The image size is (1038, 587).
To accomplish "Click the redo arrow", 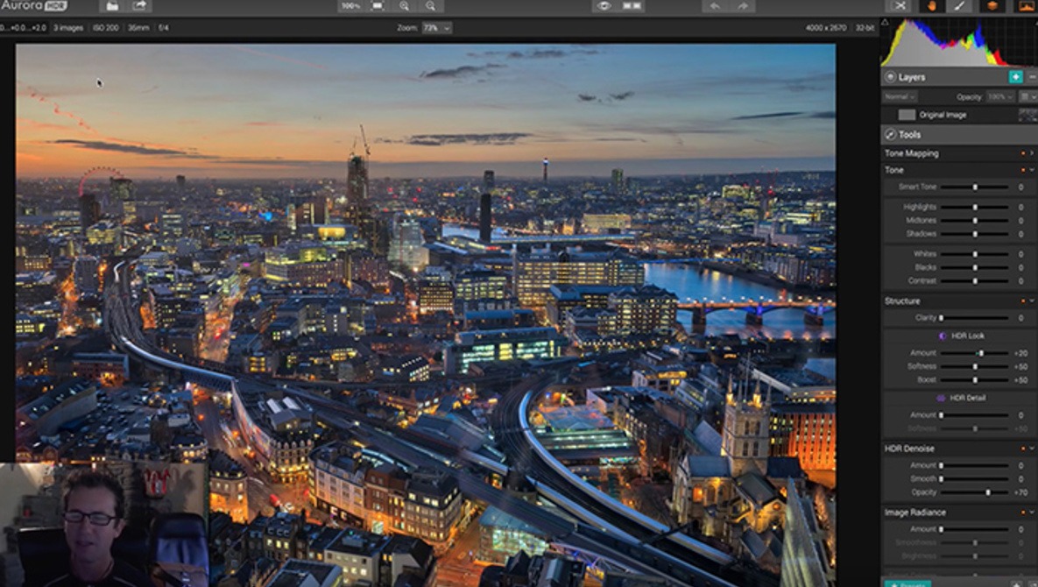I will (743, 6).
